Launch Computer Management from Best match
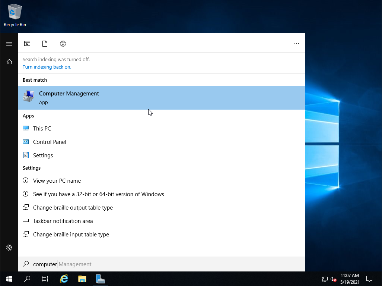382x286 pixels. [x=69, y=94]
